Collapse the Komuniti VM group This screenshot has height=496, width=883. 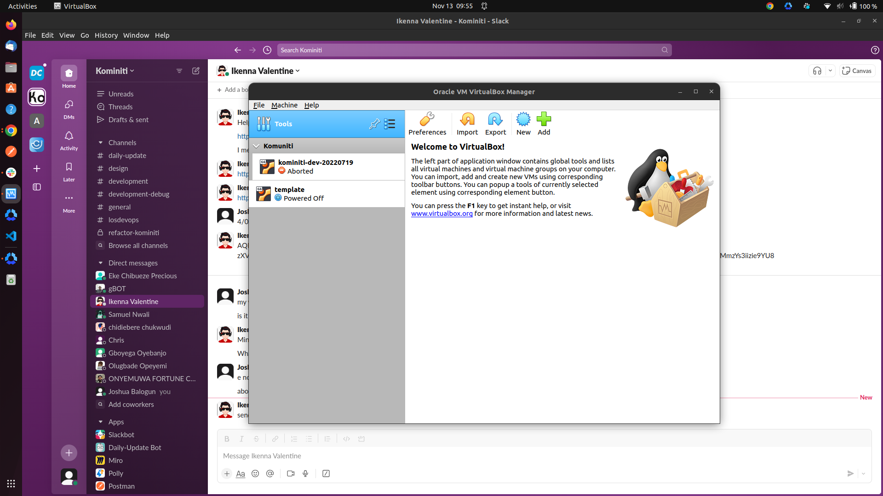click(x=257, y=146)
